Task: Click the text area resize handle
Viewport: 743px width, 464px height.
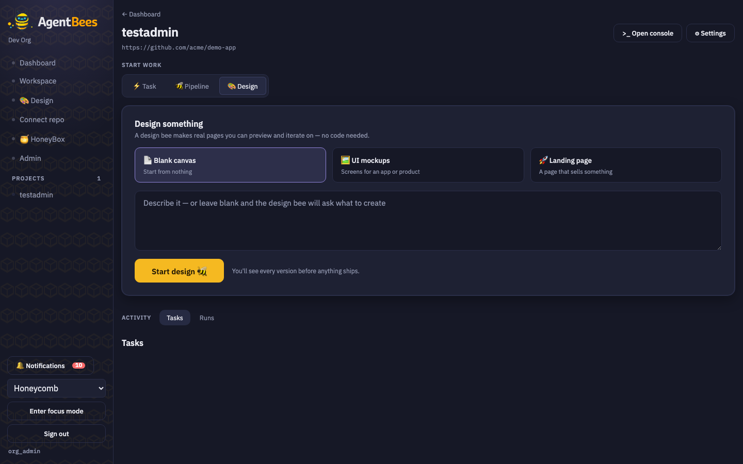Action: [718, 247]
